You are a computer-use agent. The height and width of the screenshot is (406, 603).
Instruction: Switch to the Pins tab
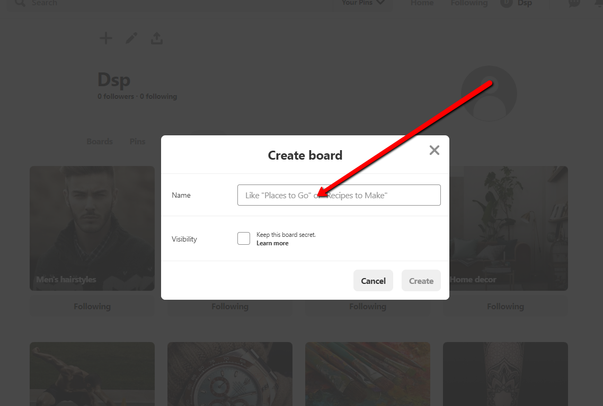[x=137, y=141]
